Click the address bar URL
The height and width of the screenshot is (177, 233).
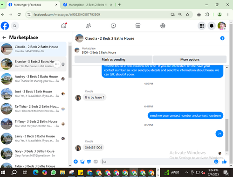coord(67,14)
